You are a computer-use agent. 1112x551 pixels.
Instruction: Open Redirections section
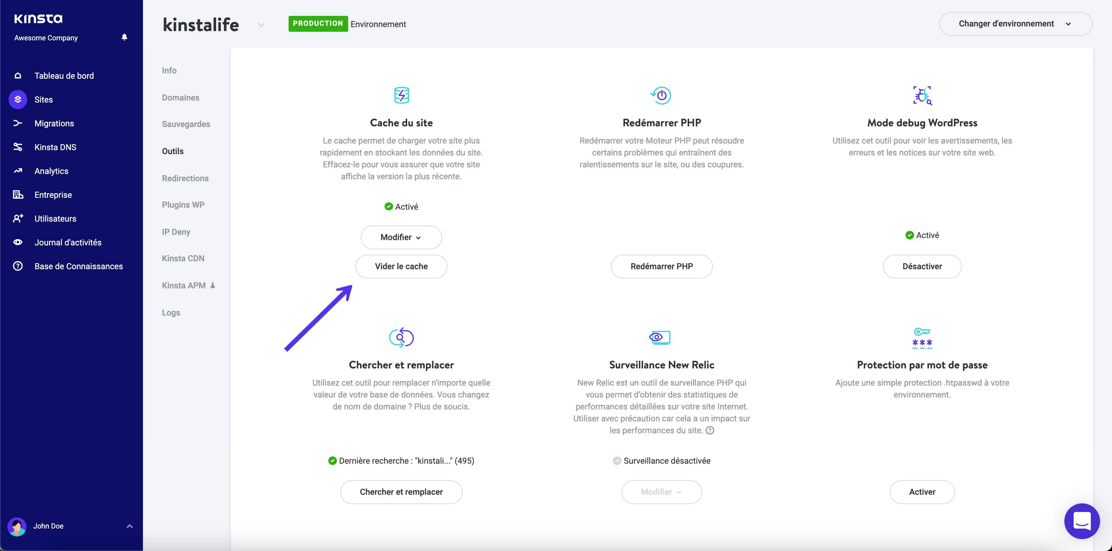[x=185, y=178]
